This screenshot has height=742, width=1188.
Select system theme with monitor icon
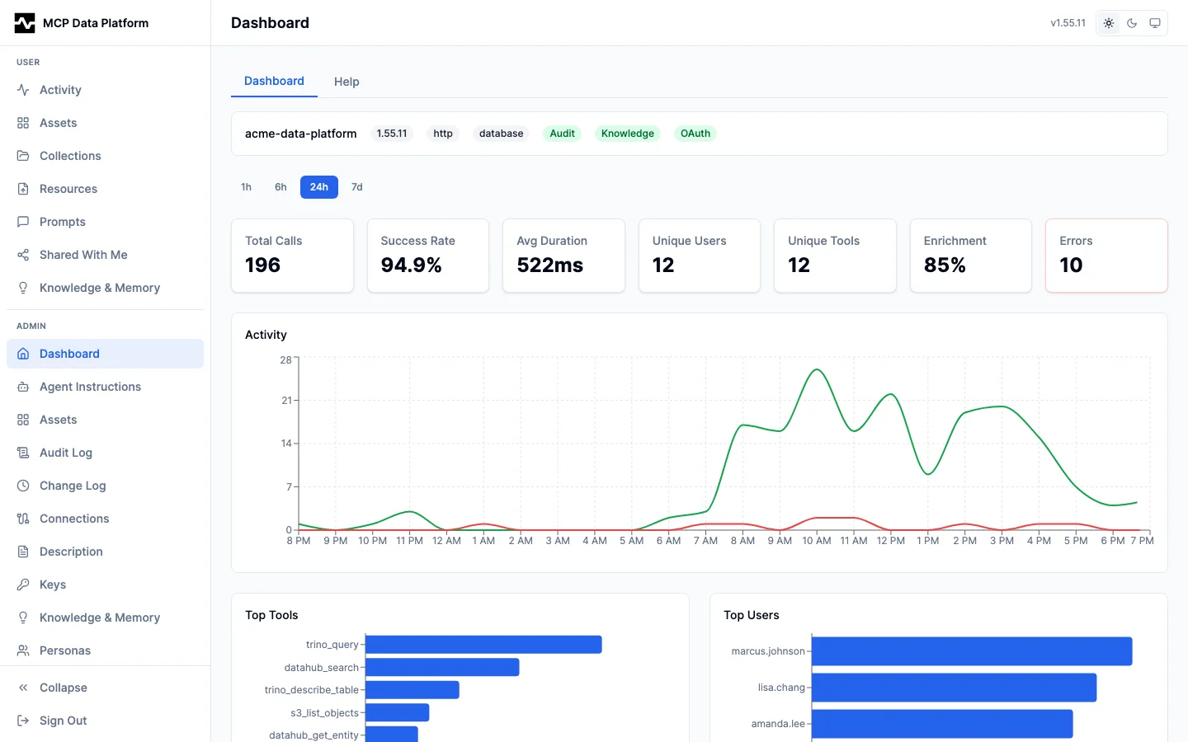click(1155, 23)
